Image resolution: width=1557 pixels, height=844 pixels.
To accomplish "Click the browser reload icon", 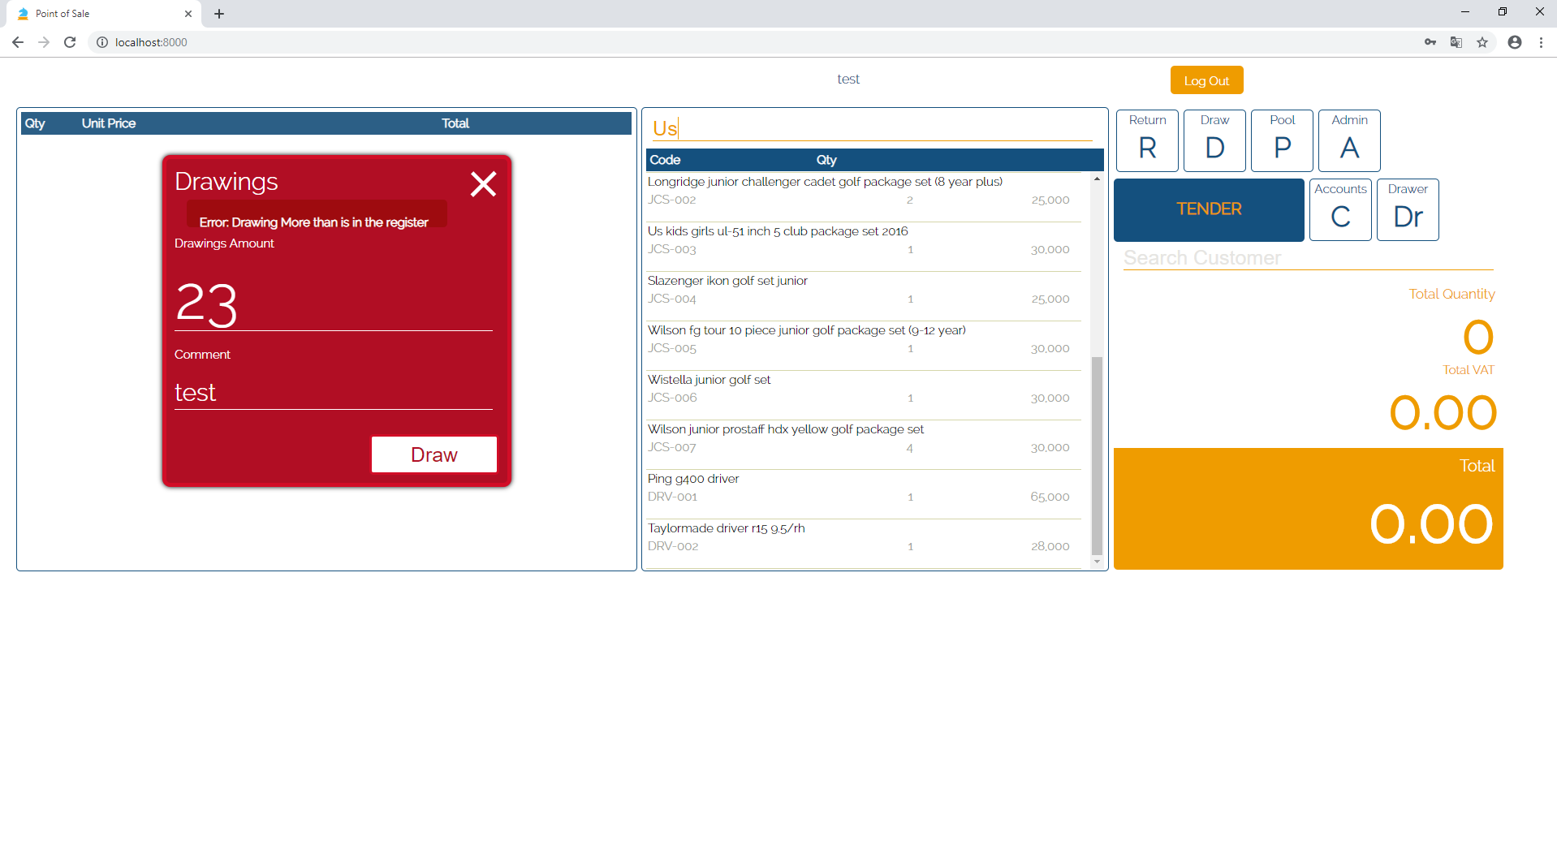I will [70, 42].
